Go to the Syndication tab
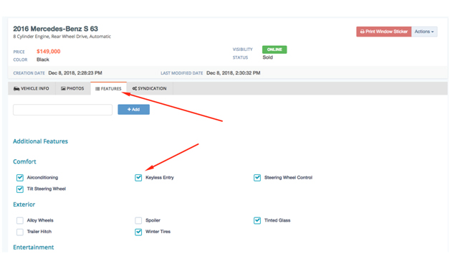 (x=150, y=88)
